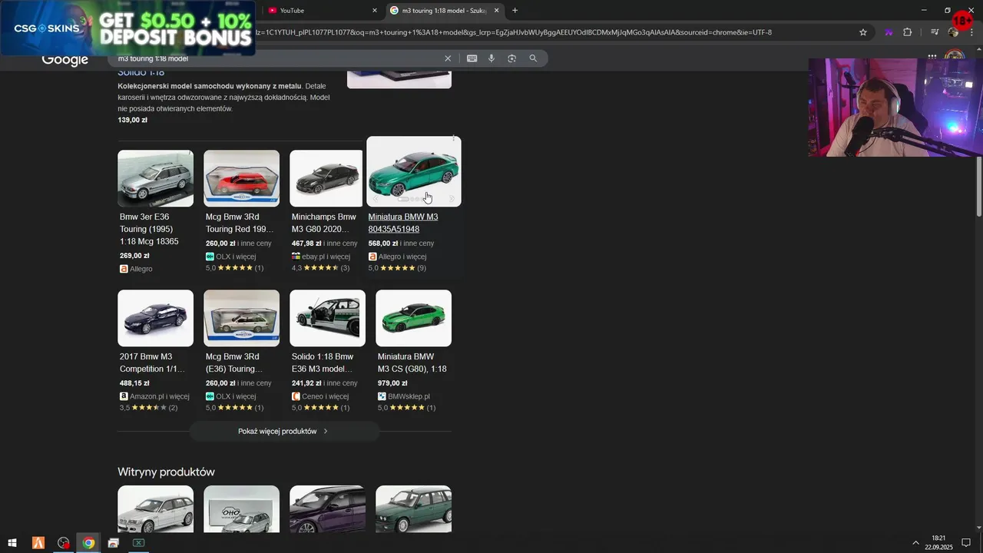Open a new browser tab
This screenshot has width=983, height=553.
(515, 11)
